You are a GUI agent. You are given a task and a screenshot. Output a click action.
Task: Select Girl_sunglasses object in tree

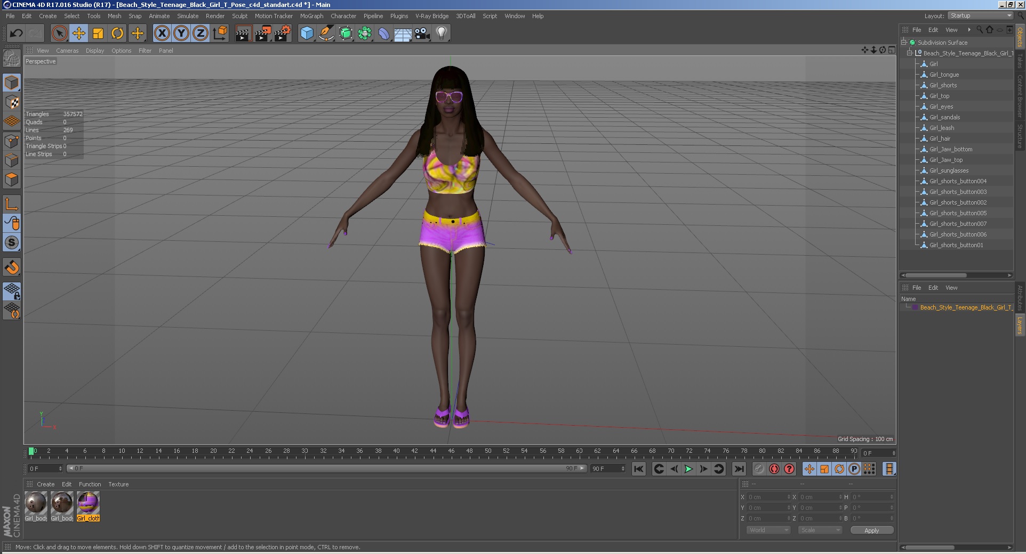[949, 170]
